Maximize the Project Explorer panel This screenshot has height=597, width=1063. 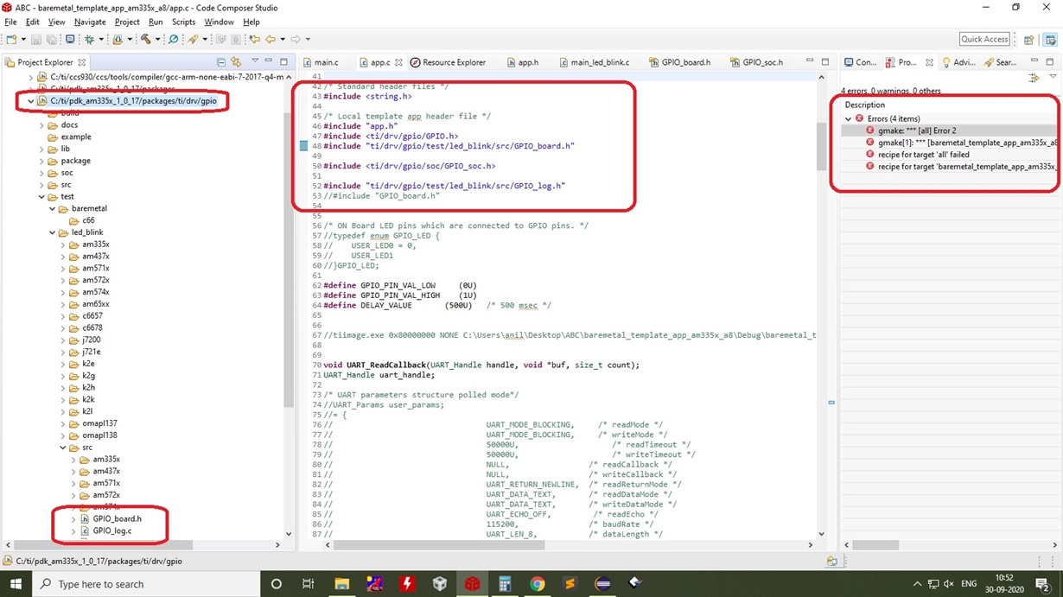283,62
